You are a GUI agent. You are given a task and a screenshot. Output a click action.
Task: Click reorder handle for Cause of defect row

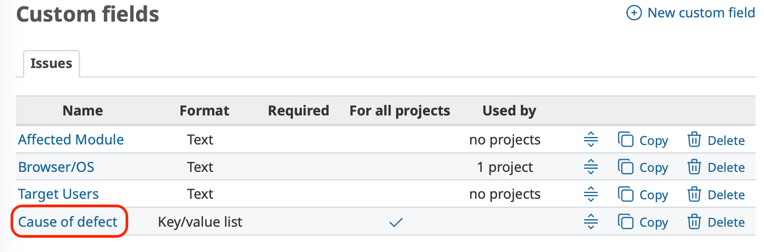click(x=591, y=222)
